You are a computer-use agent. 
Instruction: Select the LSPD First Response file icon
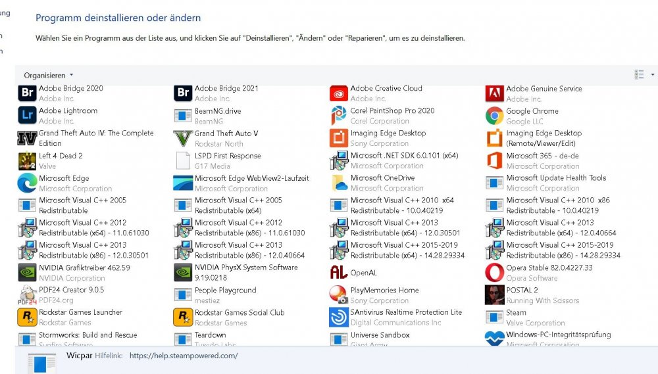click(x=183, y=160)
